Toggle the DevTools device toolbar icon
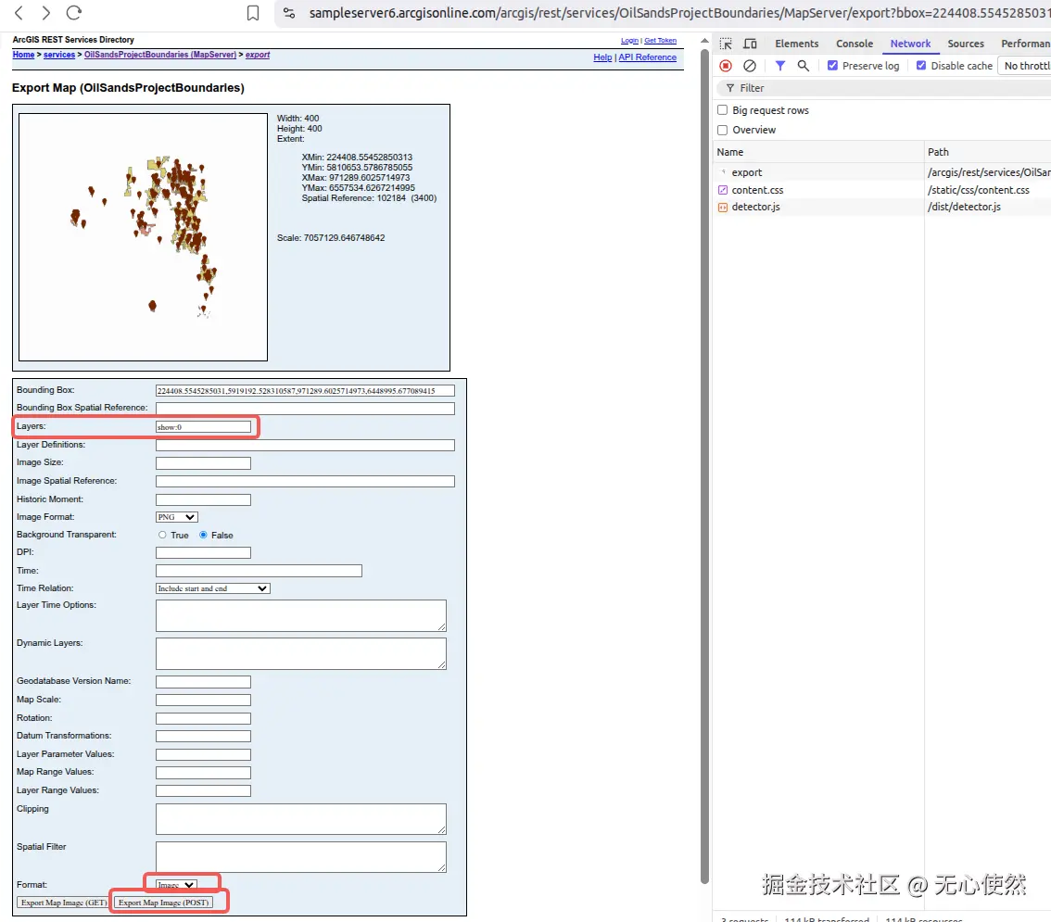This screenshot has height=922, width=1051. tap(750, 44)
